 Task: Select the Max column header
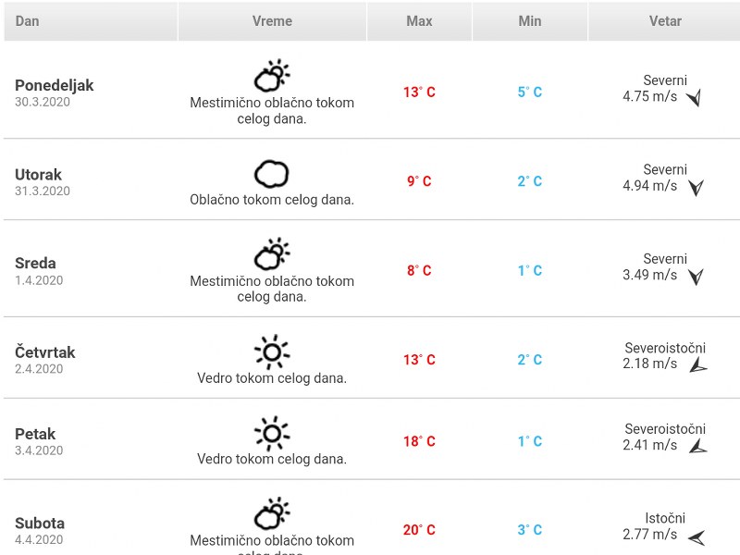click(x=419, y=21)
